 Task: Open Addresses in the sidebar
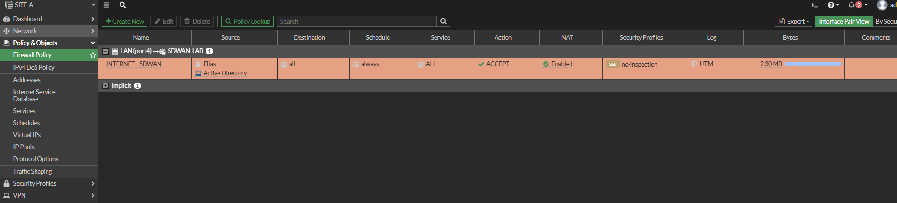(x=27, y=80)
